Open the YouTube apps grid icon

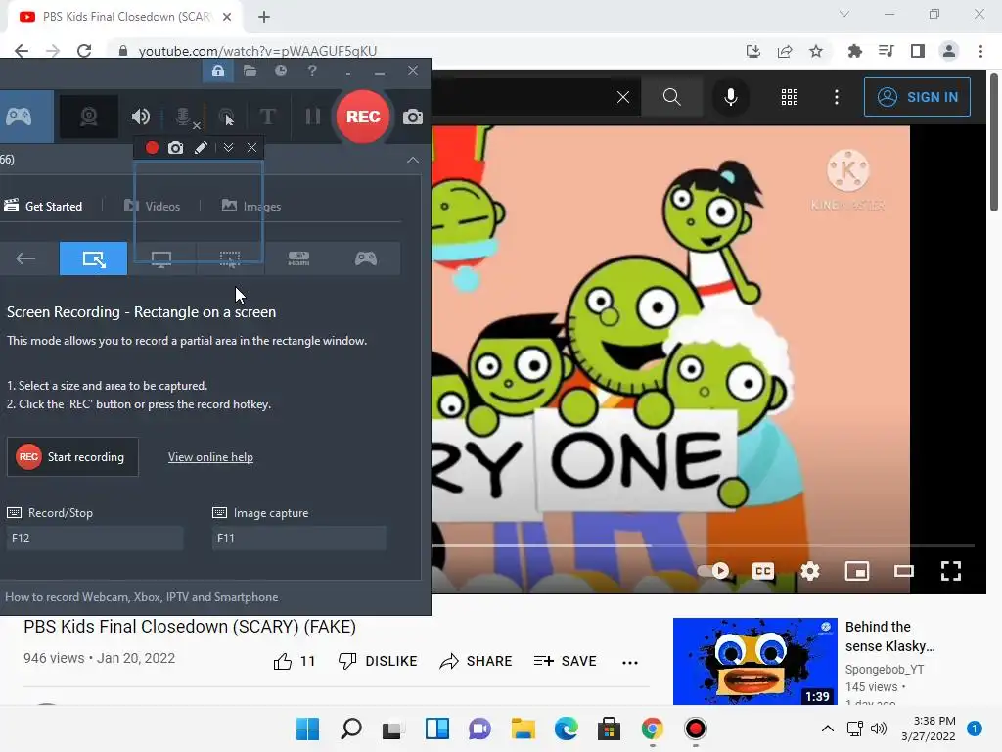(790, 97)
